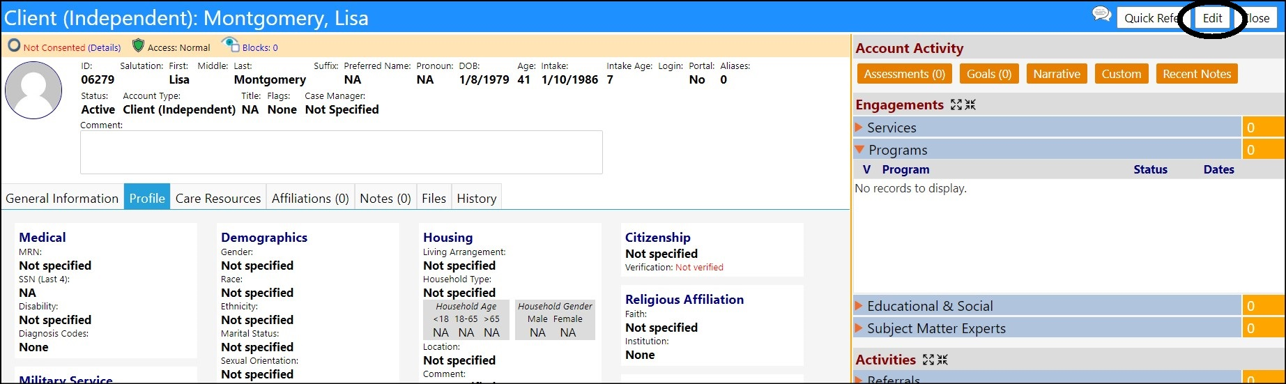Click the V column header

[x=867, y=169]
